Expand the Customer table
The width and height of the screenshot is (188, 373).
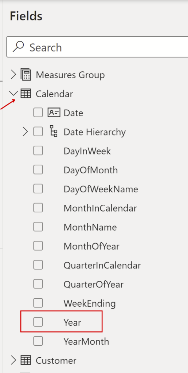(13, 360)
